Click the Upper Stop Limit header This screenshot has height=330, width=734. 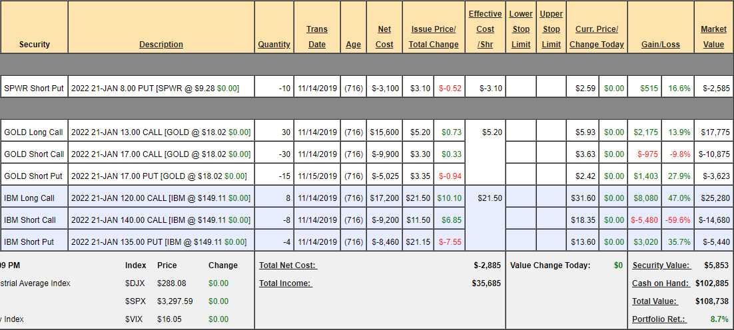(551, 29)
